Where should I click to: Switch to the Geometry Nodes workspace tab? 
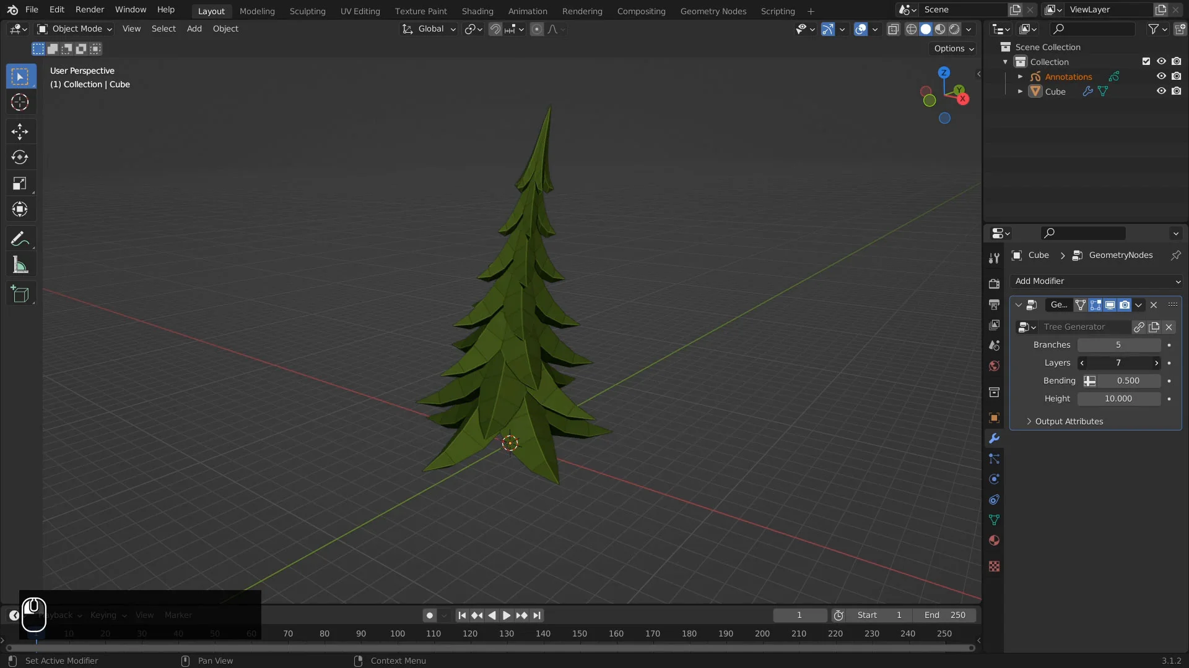pos(713,11)
